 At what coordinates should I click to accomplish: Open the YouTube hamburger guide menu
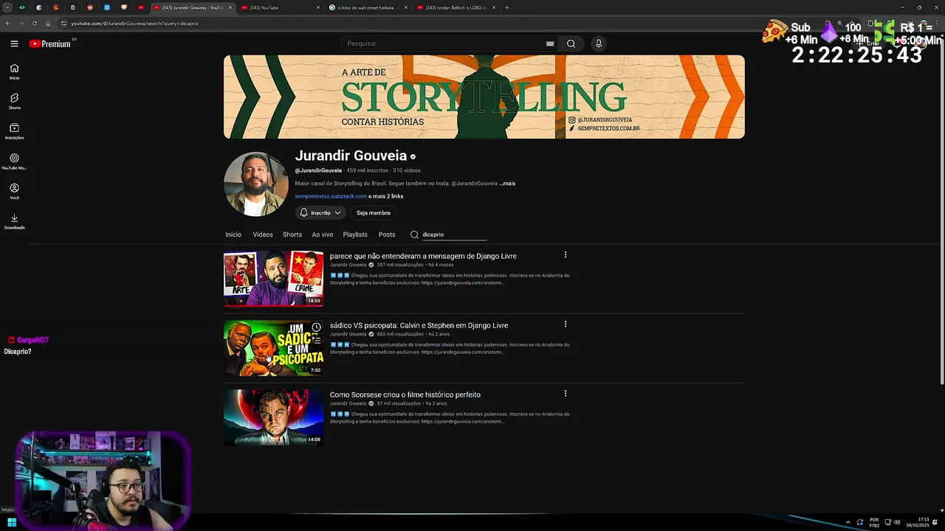click(14, 44)
